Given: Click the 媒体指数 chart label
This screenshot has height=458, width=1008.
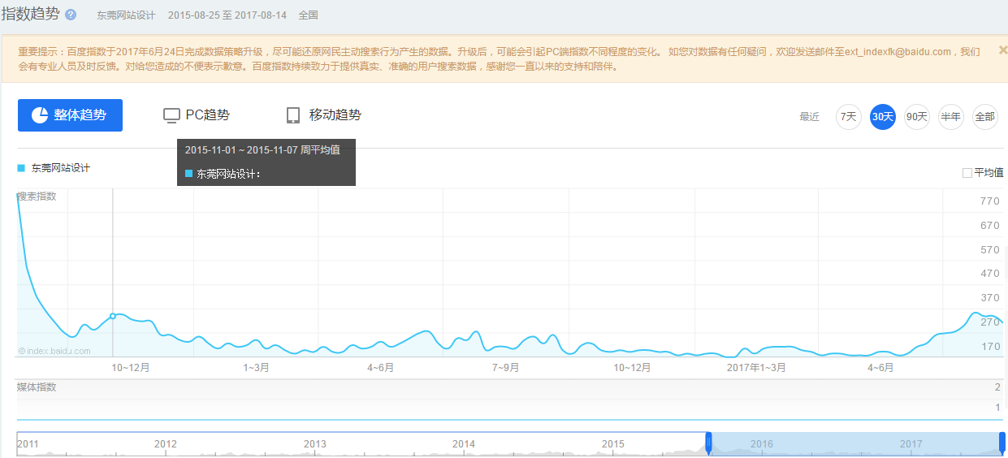Looking at the screenshot, I should tap(37, 387).
